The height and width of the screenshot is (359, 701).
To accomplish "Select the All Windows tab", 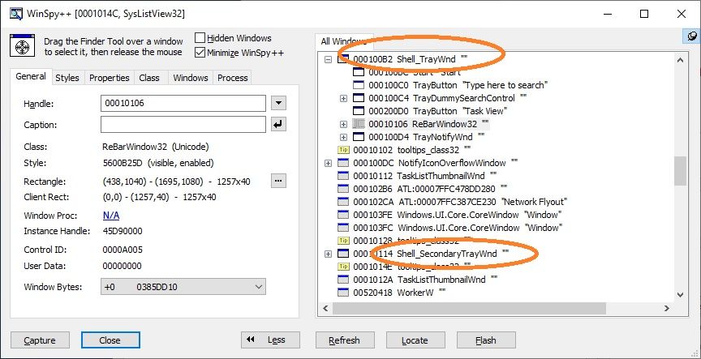I will tap(344, 41).
